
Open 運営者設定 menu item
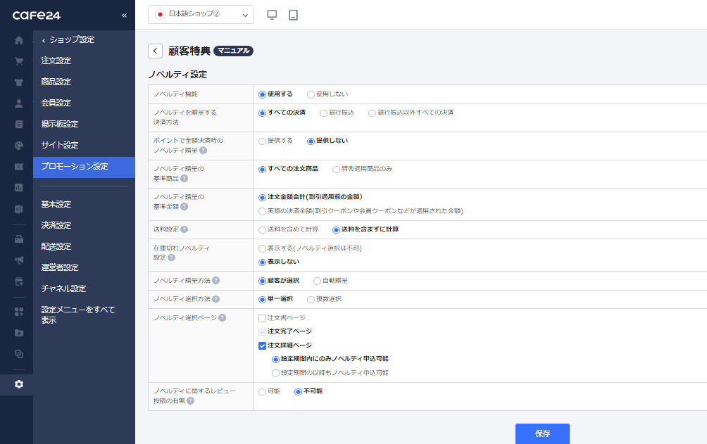click(60, 267)
